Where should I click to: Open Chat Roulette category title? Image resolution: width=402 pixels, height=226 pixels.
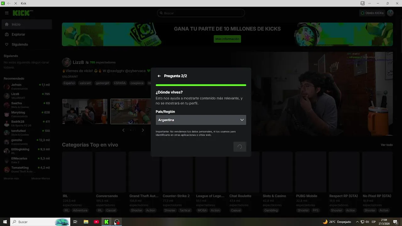tap(240, 196)
